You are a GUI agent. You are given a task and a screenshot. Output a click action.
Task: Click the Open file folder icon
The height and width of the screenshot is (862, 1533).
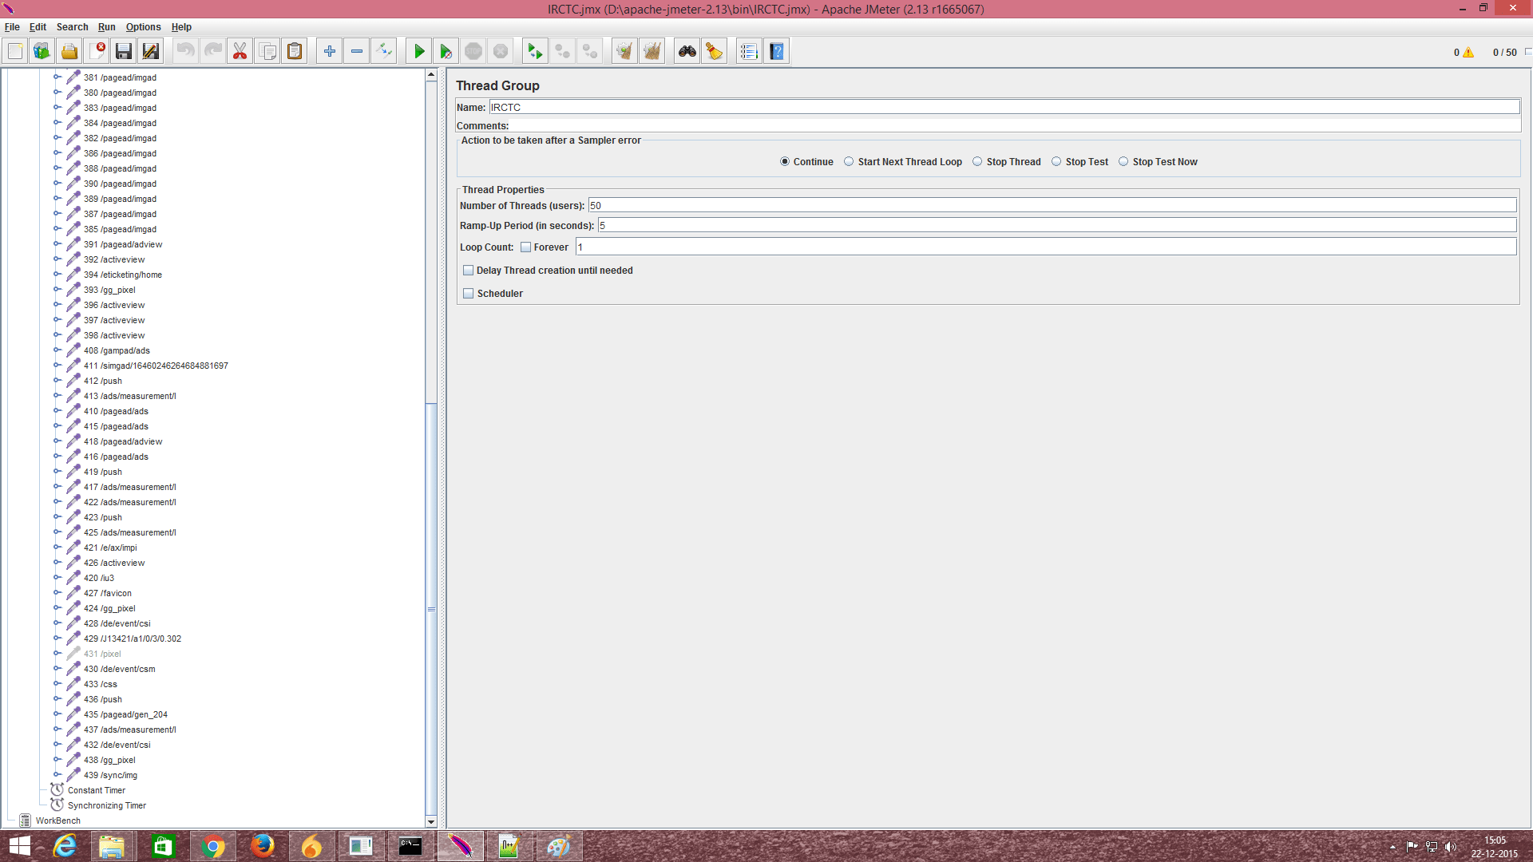tap(69, 52)
